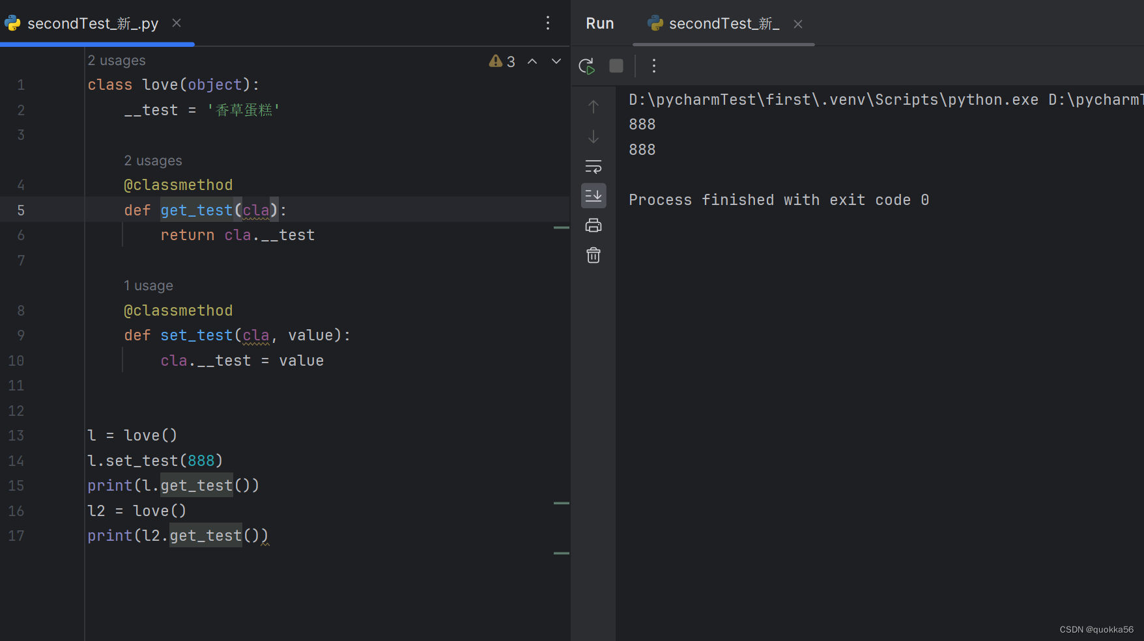Close the secondTest_新_ run tab
The height and width of the screenshot is (641, 1144).
798,24
